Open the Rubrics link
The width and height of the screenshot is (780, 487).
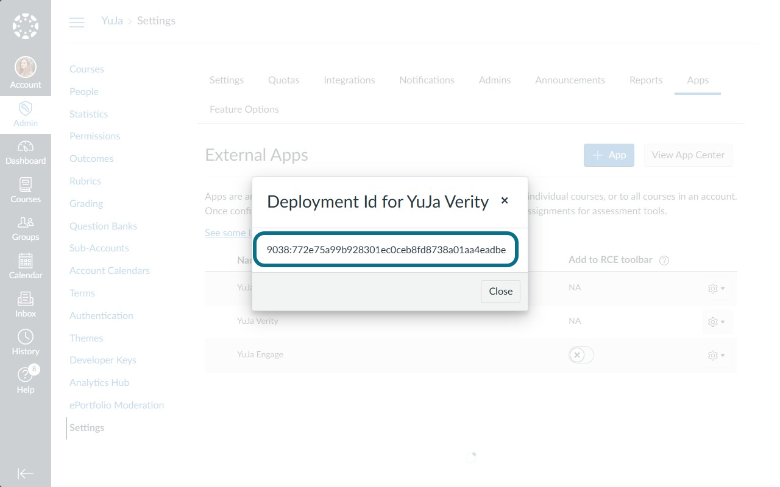(85, 181)
